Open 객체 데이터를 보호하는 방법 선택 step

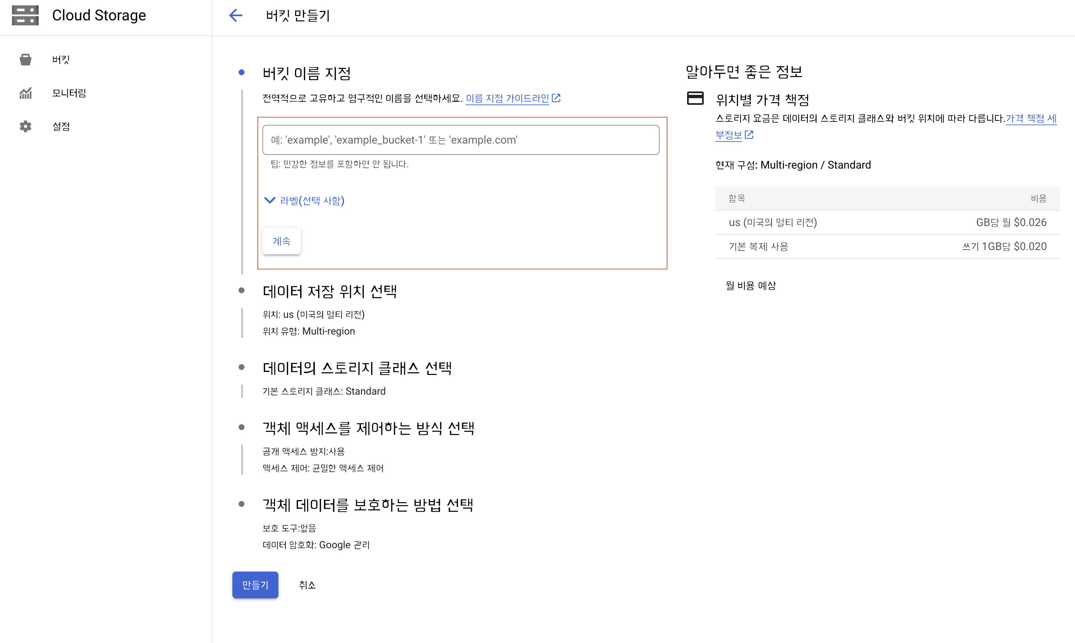tap(368, 505)
